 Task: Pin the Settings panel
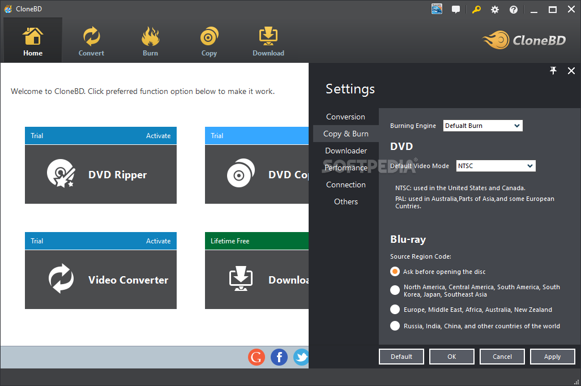553,70
